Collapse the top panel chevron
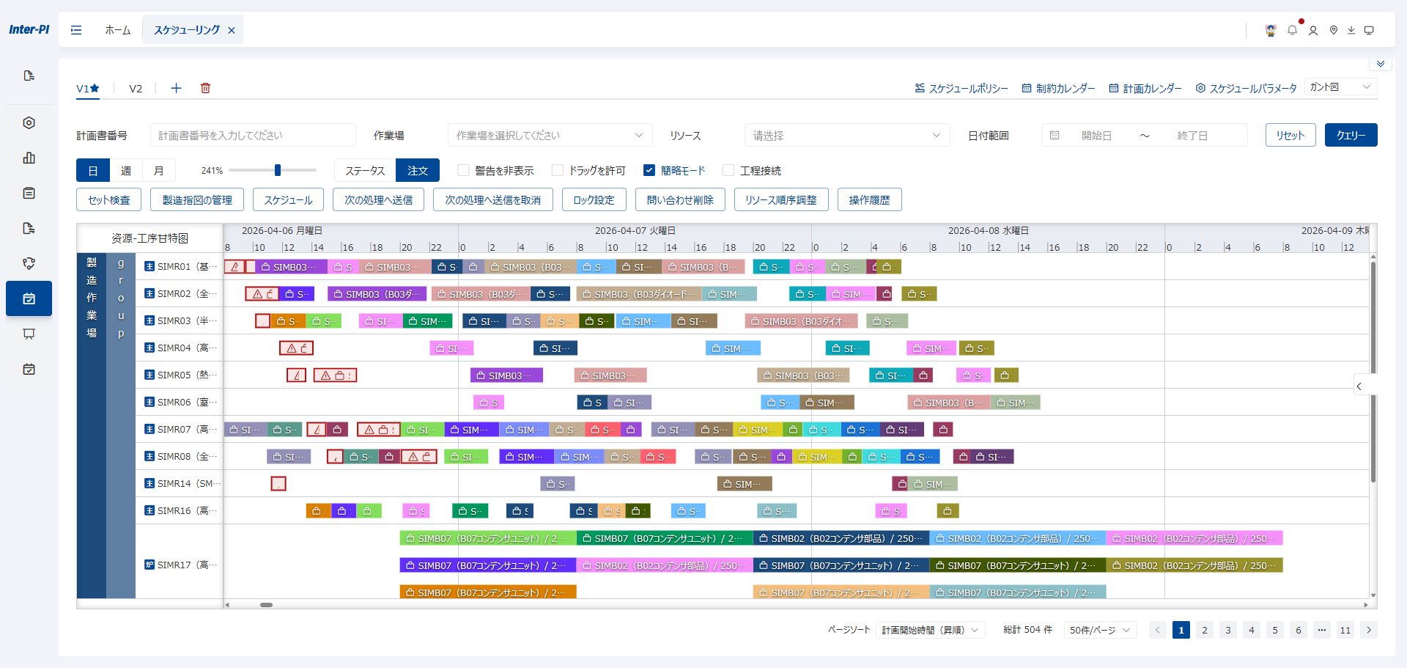This screenshot has width=1407, height=668. (1381, 64)
